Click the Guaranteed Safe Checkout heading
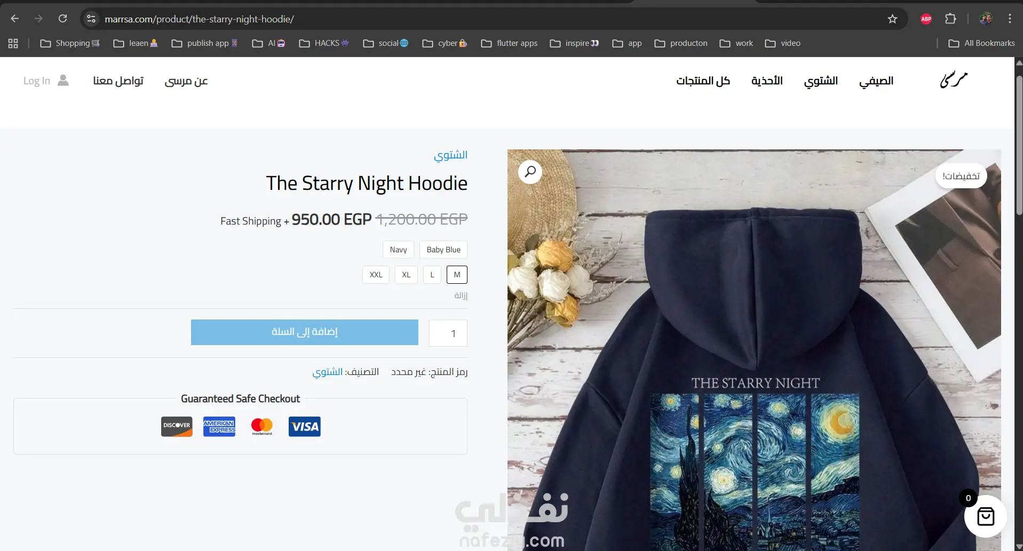Image resolution: width=1023 pixels, height=551 pixels. 240,398
